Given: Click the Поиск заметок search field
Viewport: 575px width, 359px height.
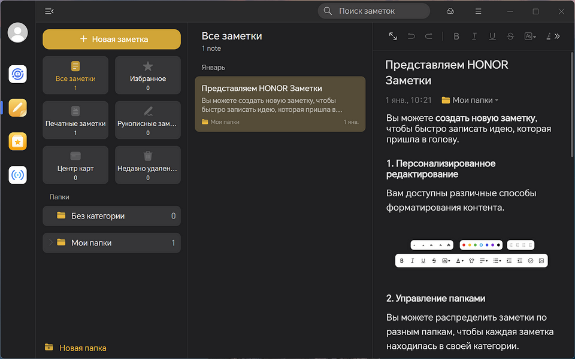Looking at the screenshot, I should (374, 11).
